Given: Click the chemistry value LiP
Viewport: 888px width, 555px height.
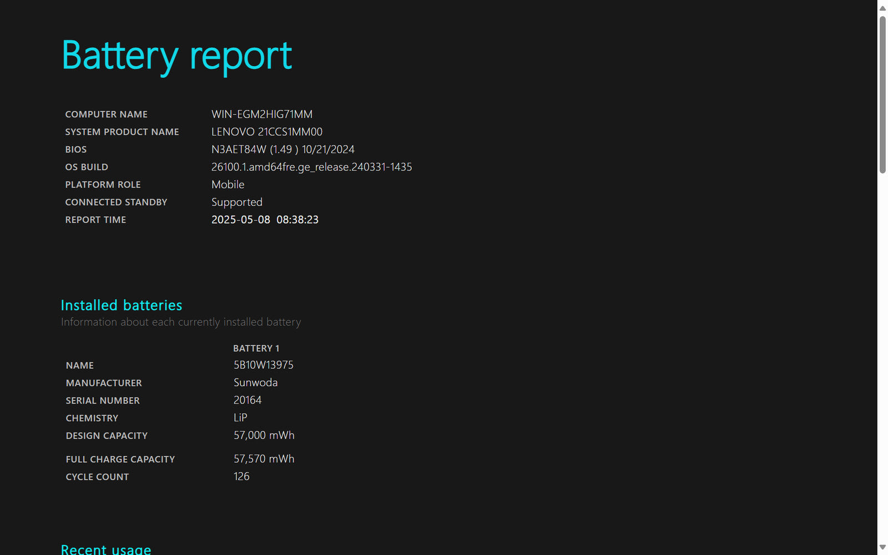Looking at the screenshot, I should [240, 418].
